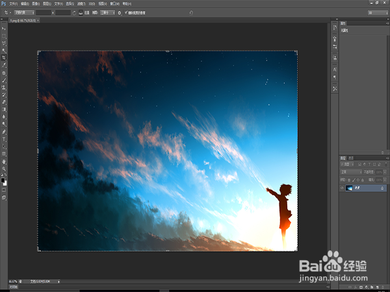This screenshot has height=292, width=390.
Task: Change screen mode icon in toolbox
Action: tap(4, 198)
